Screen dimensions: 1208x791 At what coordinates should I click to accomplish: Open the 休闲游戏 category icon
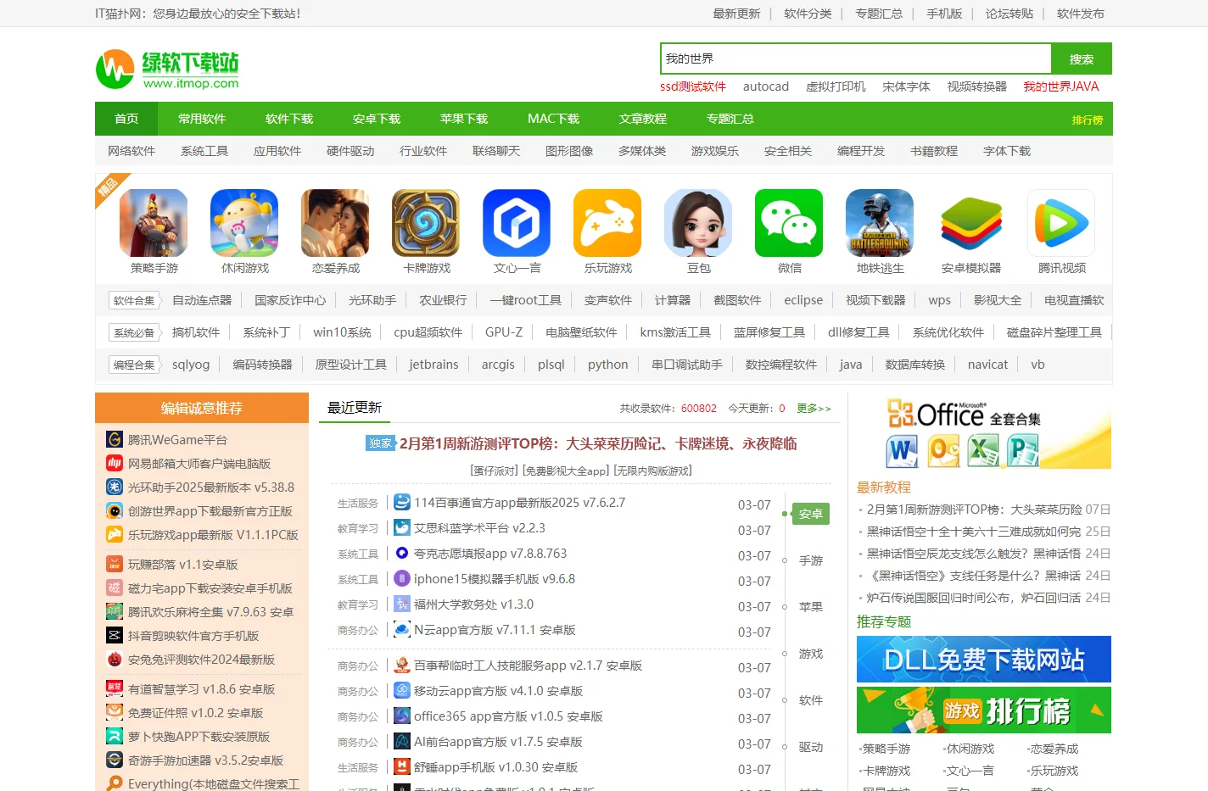click(244, 223)
